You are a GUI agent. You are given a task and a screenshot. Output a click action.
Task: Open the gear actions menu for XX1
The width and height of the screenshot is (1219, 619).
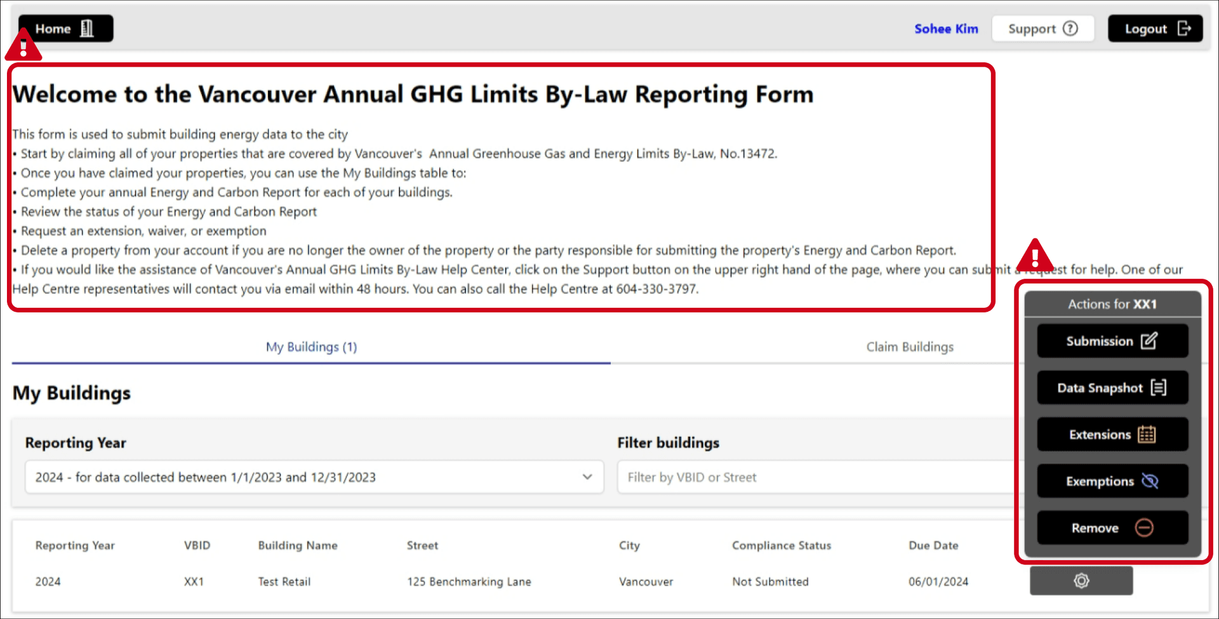1081,580
